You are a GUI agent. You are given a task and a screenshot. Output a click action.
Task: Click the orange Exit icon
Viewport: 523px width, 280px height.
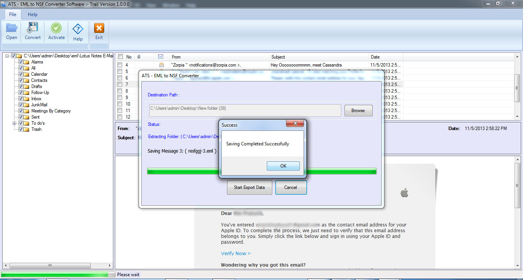pos(99,28)
